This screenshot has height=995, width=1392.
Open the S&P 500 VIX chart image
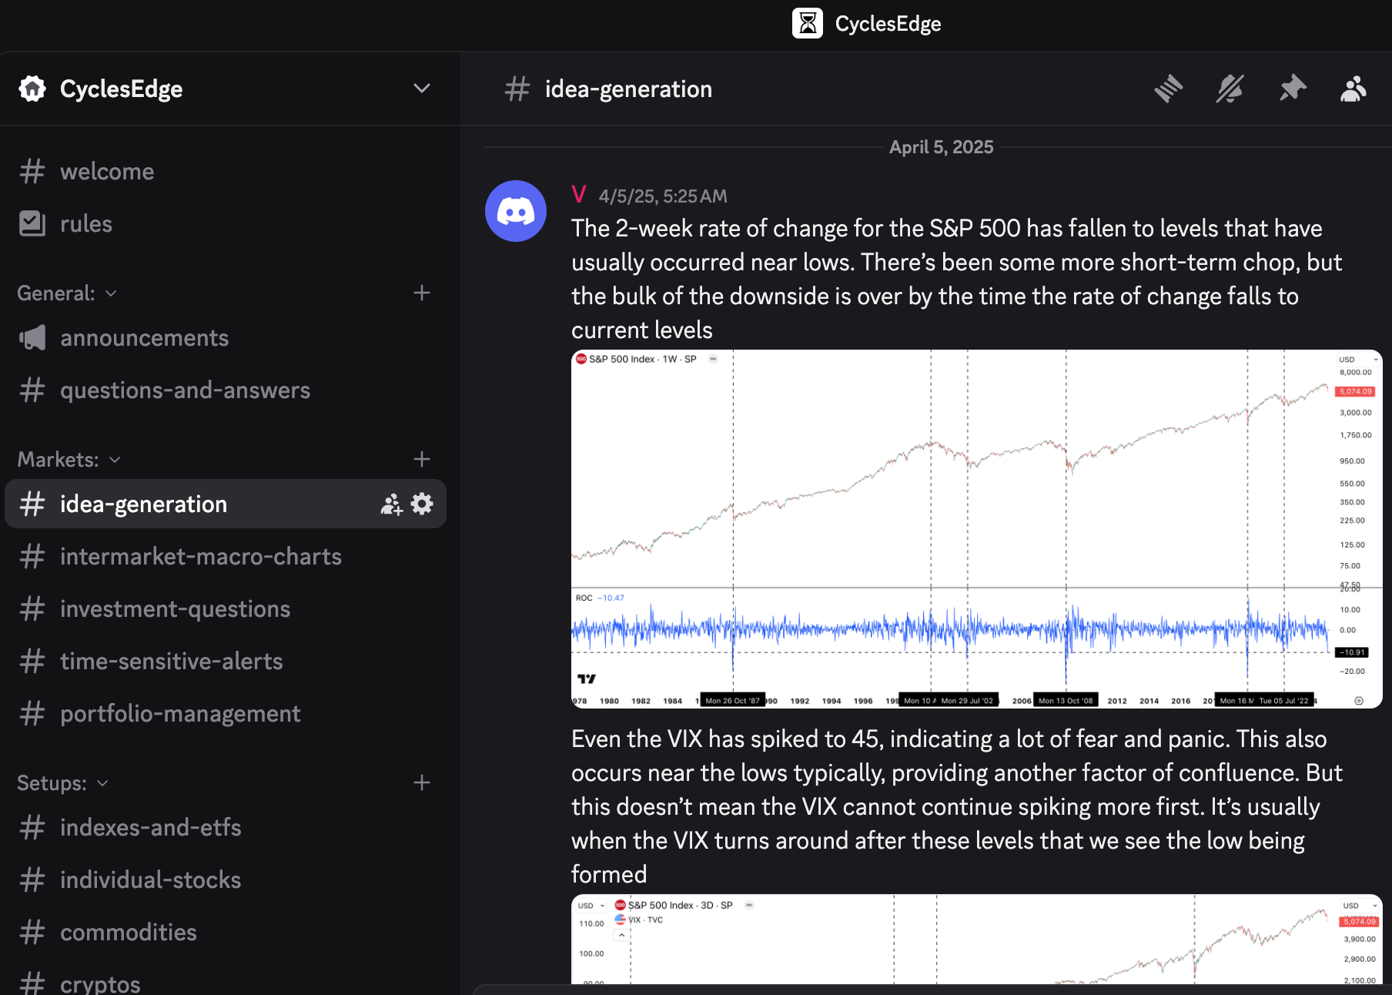976,940
